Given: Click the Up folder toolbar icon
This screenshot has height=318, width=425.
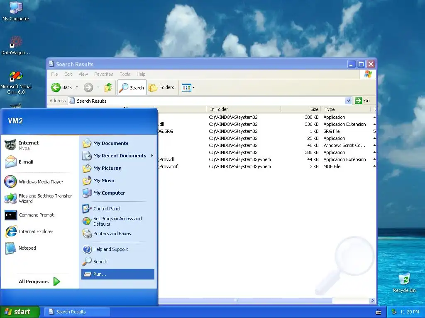Looking at the screenshot, I should coord(108,87).
